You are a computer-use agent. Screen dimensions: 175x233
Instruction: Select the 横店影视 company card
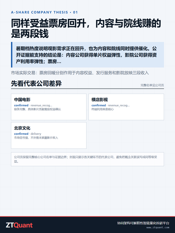point(126,107)
